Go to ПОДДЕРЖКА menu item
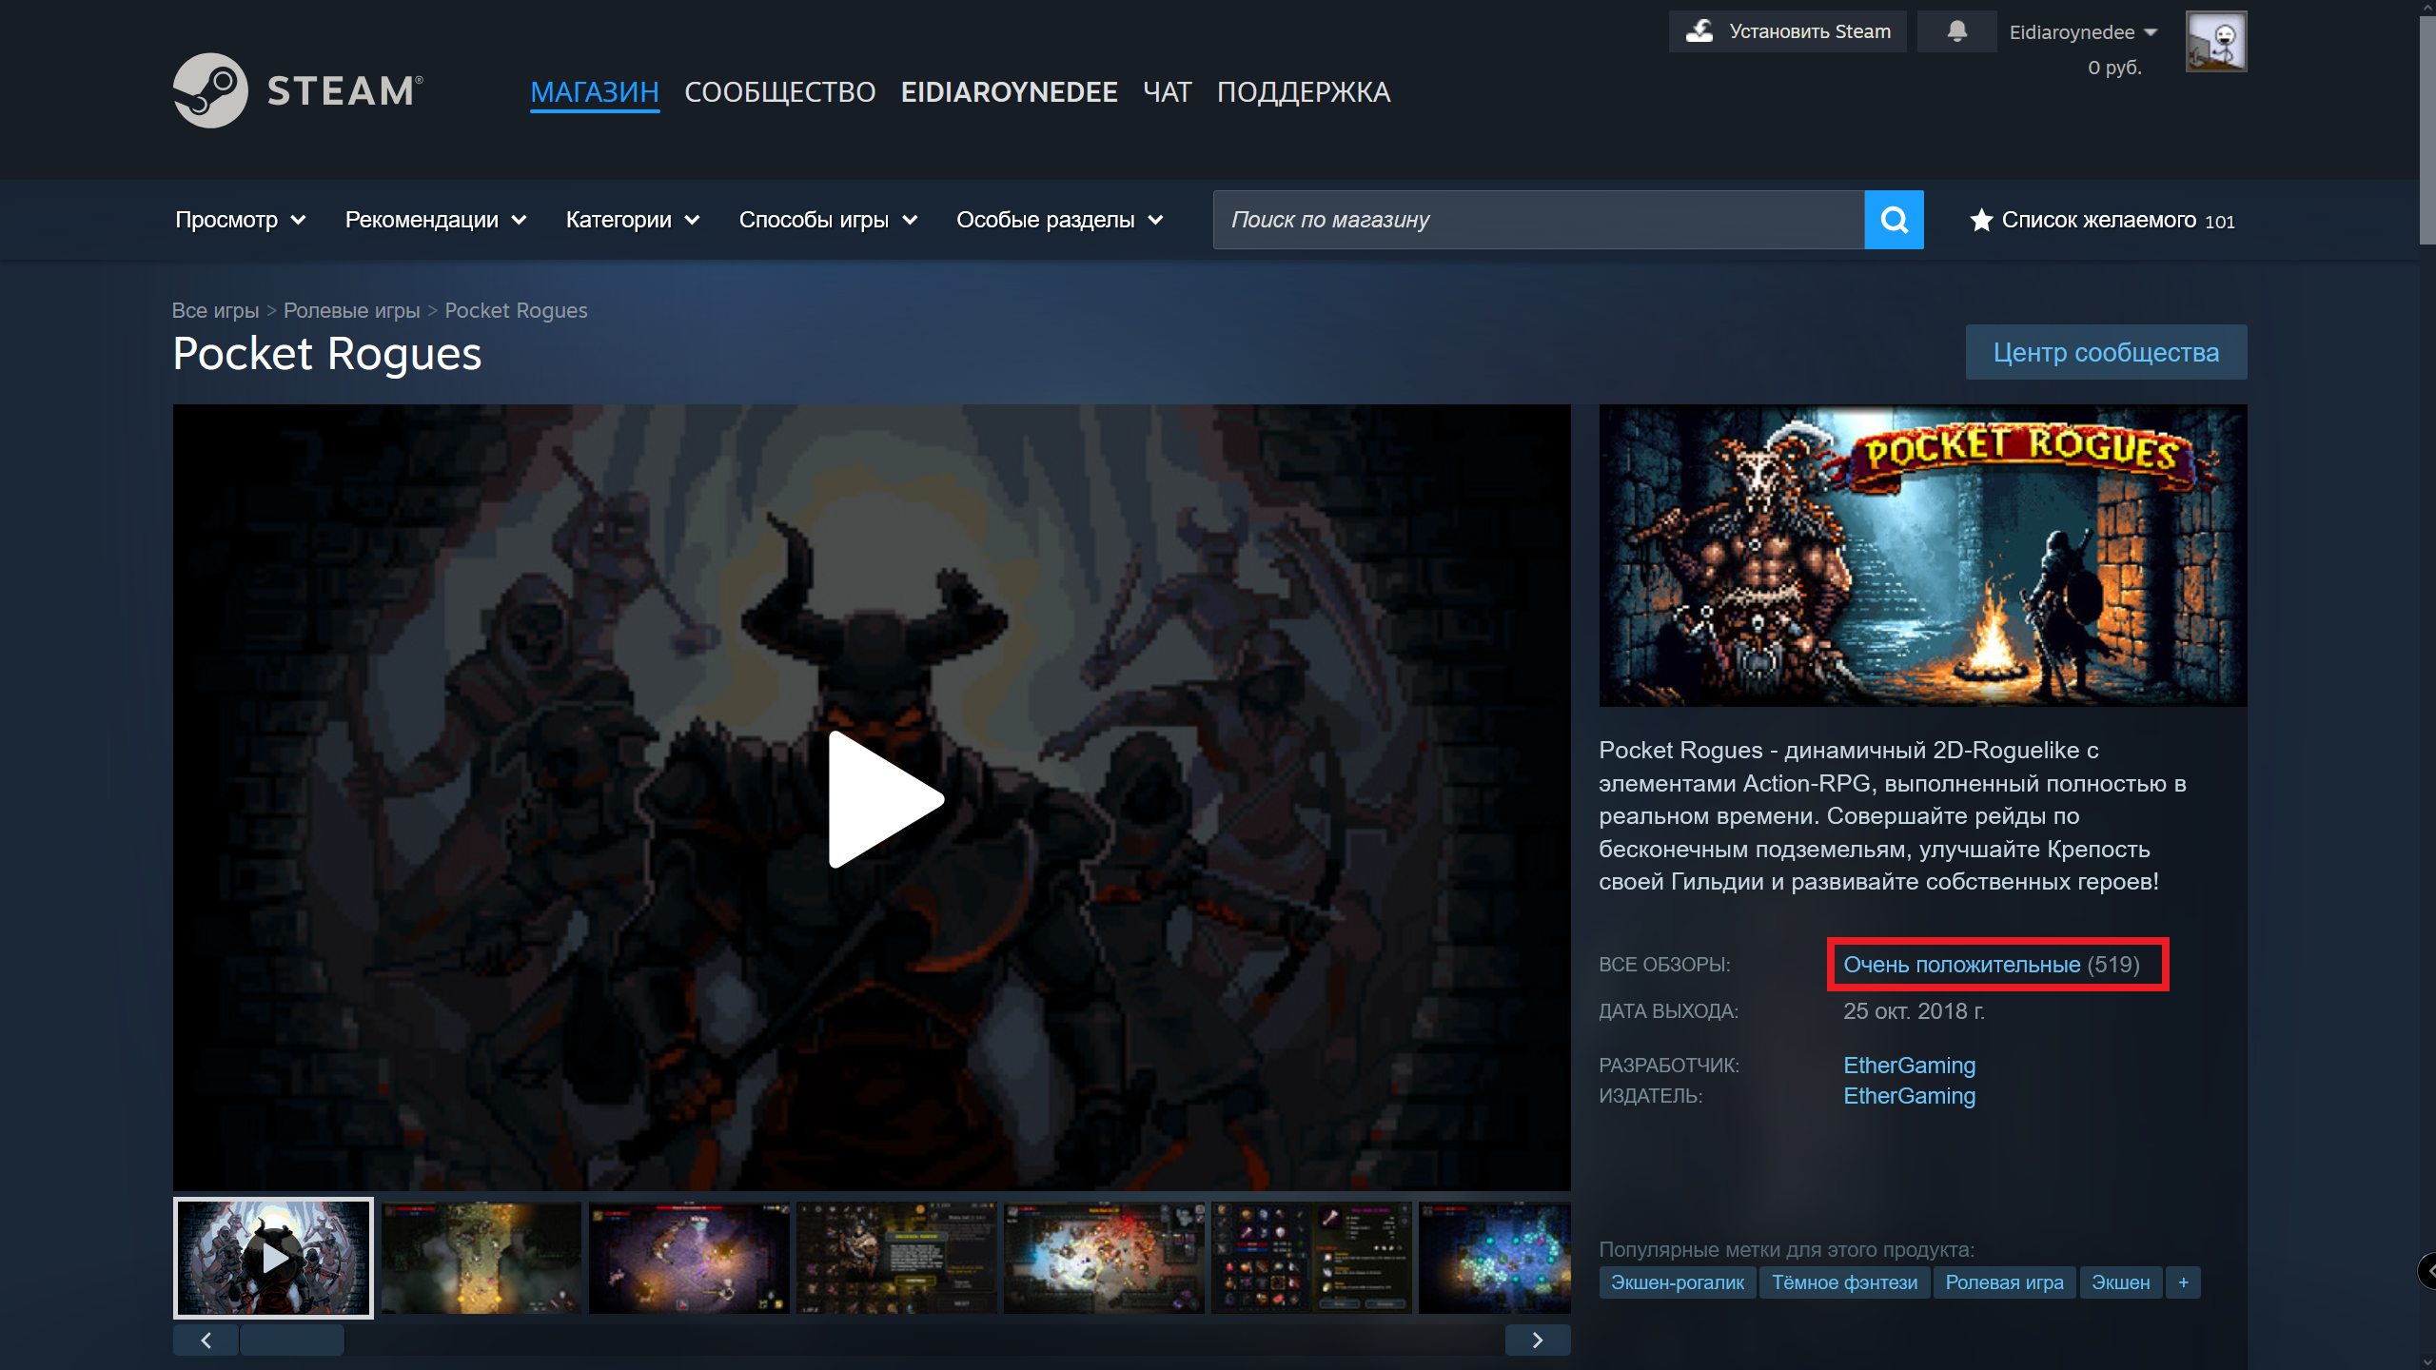 (1303, 92)
